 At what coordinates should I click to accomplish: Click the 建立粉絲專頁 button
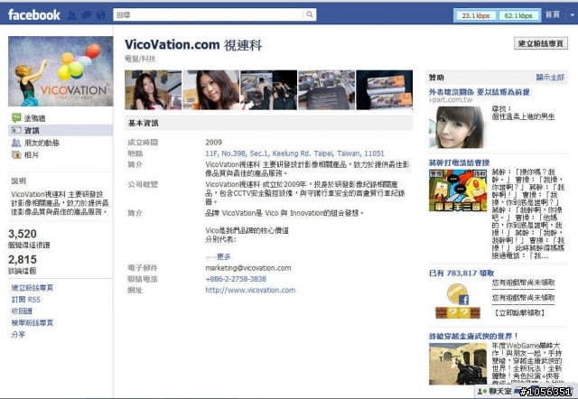point(541,43)
